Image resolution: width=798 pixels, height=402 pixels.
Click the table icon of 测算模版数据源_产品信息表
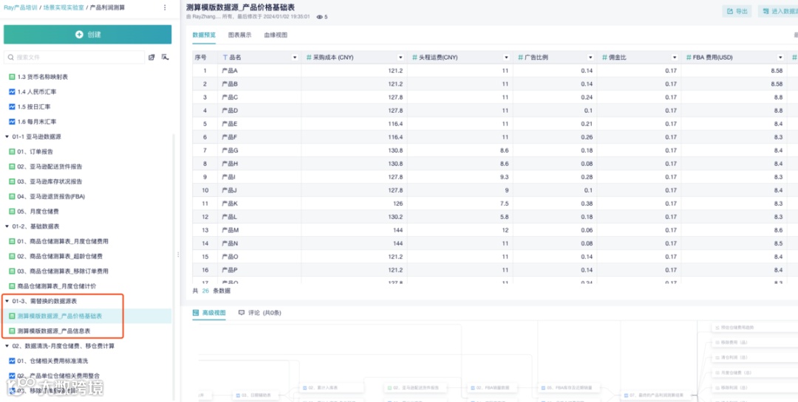[x=13, y=331]
